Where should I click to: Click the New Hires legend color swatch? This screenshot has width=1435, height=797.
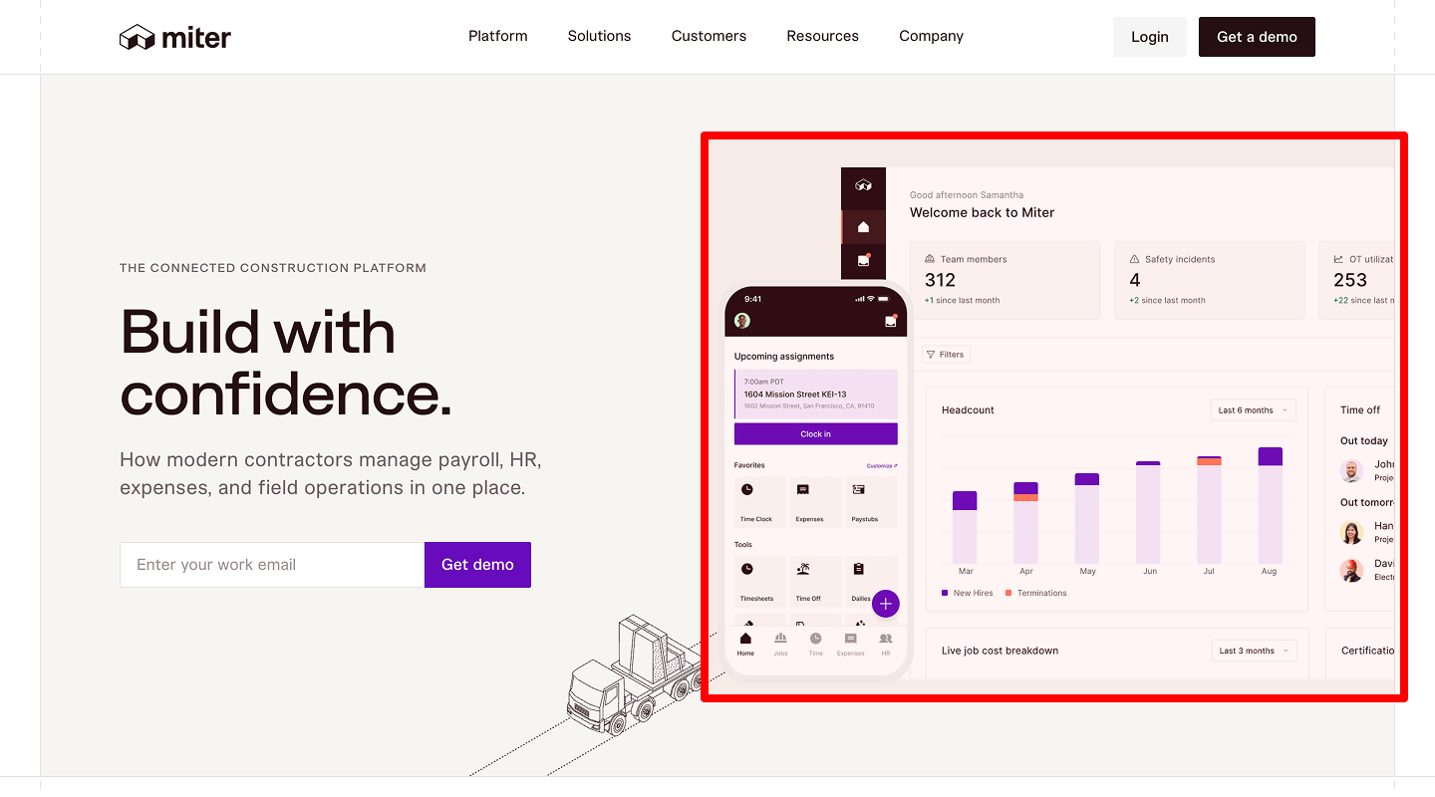click(945, 593)
